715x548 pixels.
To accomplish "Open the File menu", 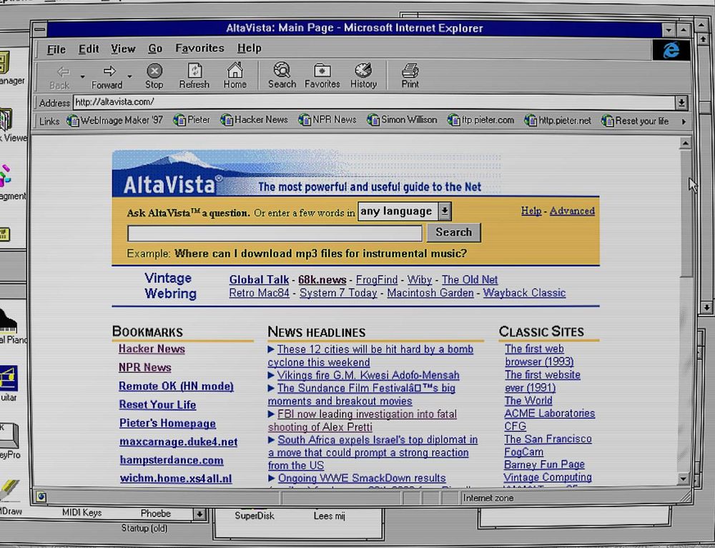I will point(56,49).
